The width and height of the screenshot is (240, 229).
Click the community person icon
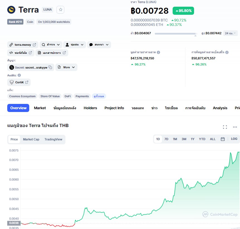pos(67,45)
